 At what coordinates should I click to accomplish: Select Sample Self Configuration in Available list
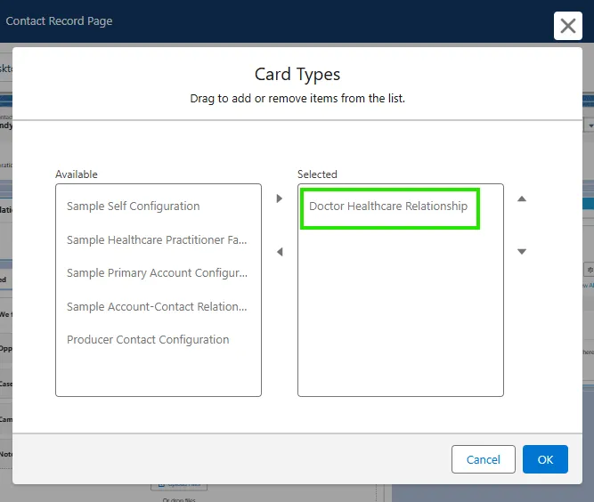click(134, 206)
